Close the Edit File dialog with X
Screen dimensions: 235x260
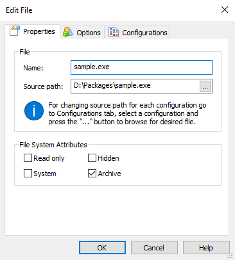[225, 10]
